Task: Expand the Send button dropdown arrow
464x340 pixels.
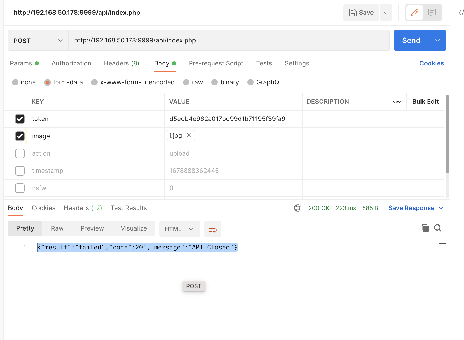Action: tap(437, 40)
